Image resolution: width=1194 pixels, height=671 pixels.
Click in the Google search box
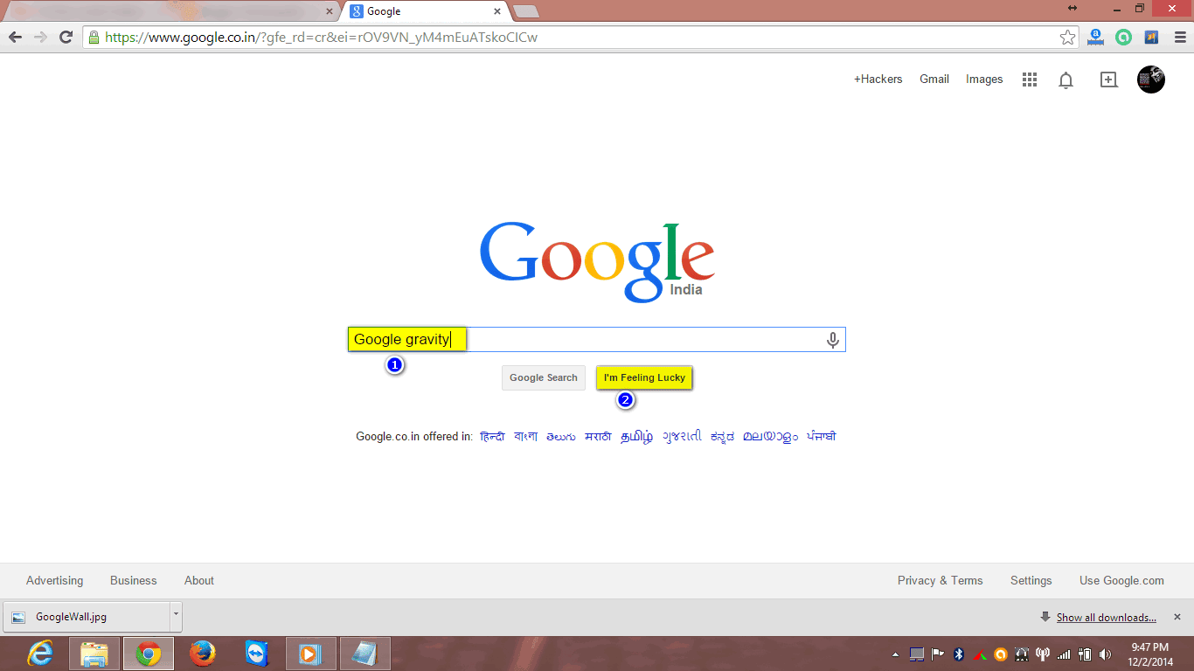click(597, 340)
